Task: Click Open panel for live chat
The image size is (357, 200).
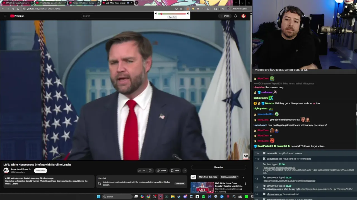Action: coord(180,184)
